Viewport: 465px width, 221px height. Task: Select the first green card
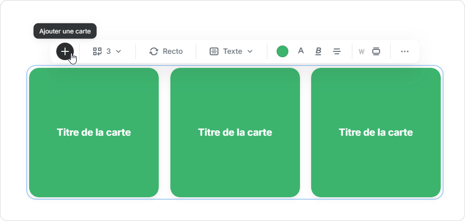click(x=94, y=165)
